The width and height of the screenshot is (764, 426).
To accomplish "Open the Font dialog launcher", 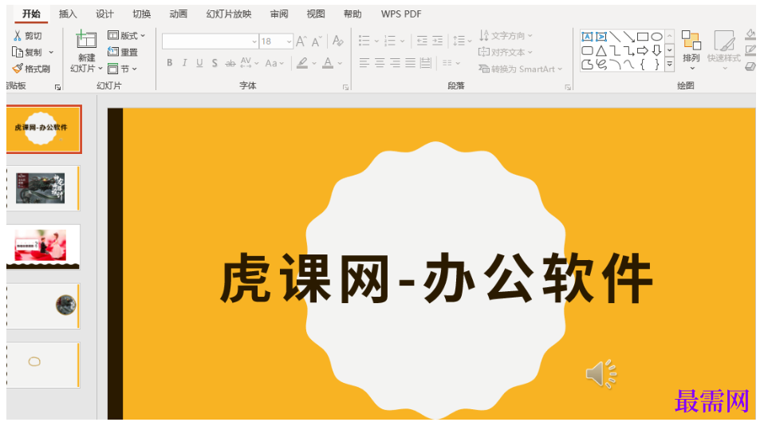I will point(345,87).
